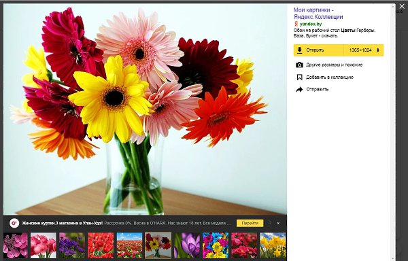The width and height of the screenshot is (408, 261).
Task: Open the red-pink primrose thumbnail
Action: tap(244, 245)
